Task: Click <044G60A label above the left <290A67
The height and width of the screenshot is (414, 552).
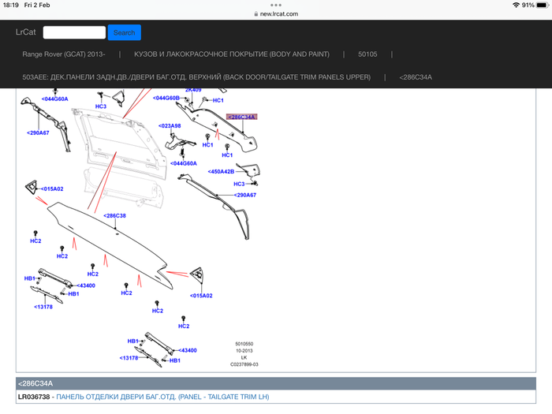Action: pos(54,99)
